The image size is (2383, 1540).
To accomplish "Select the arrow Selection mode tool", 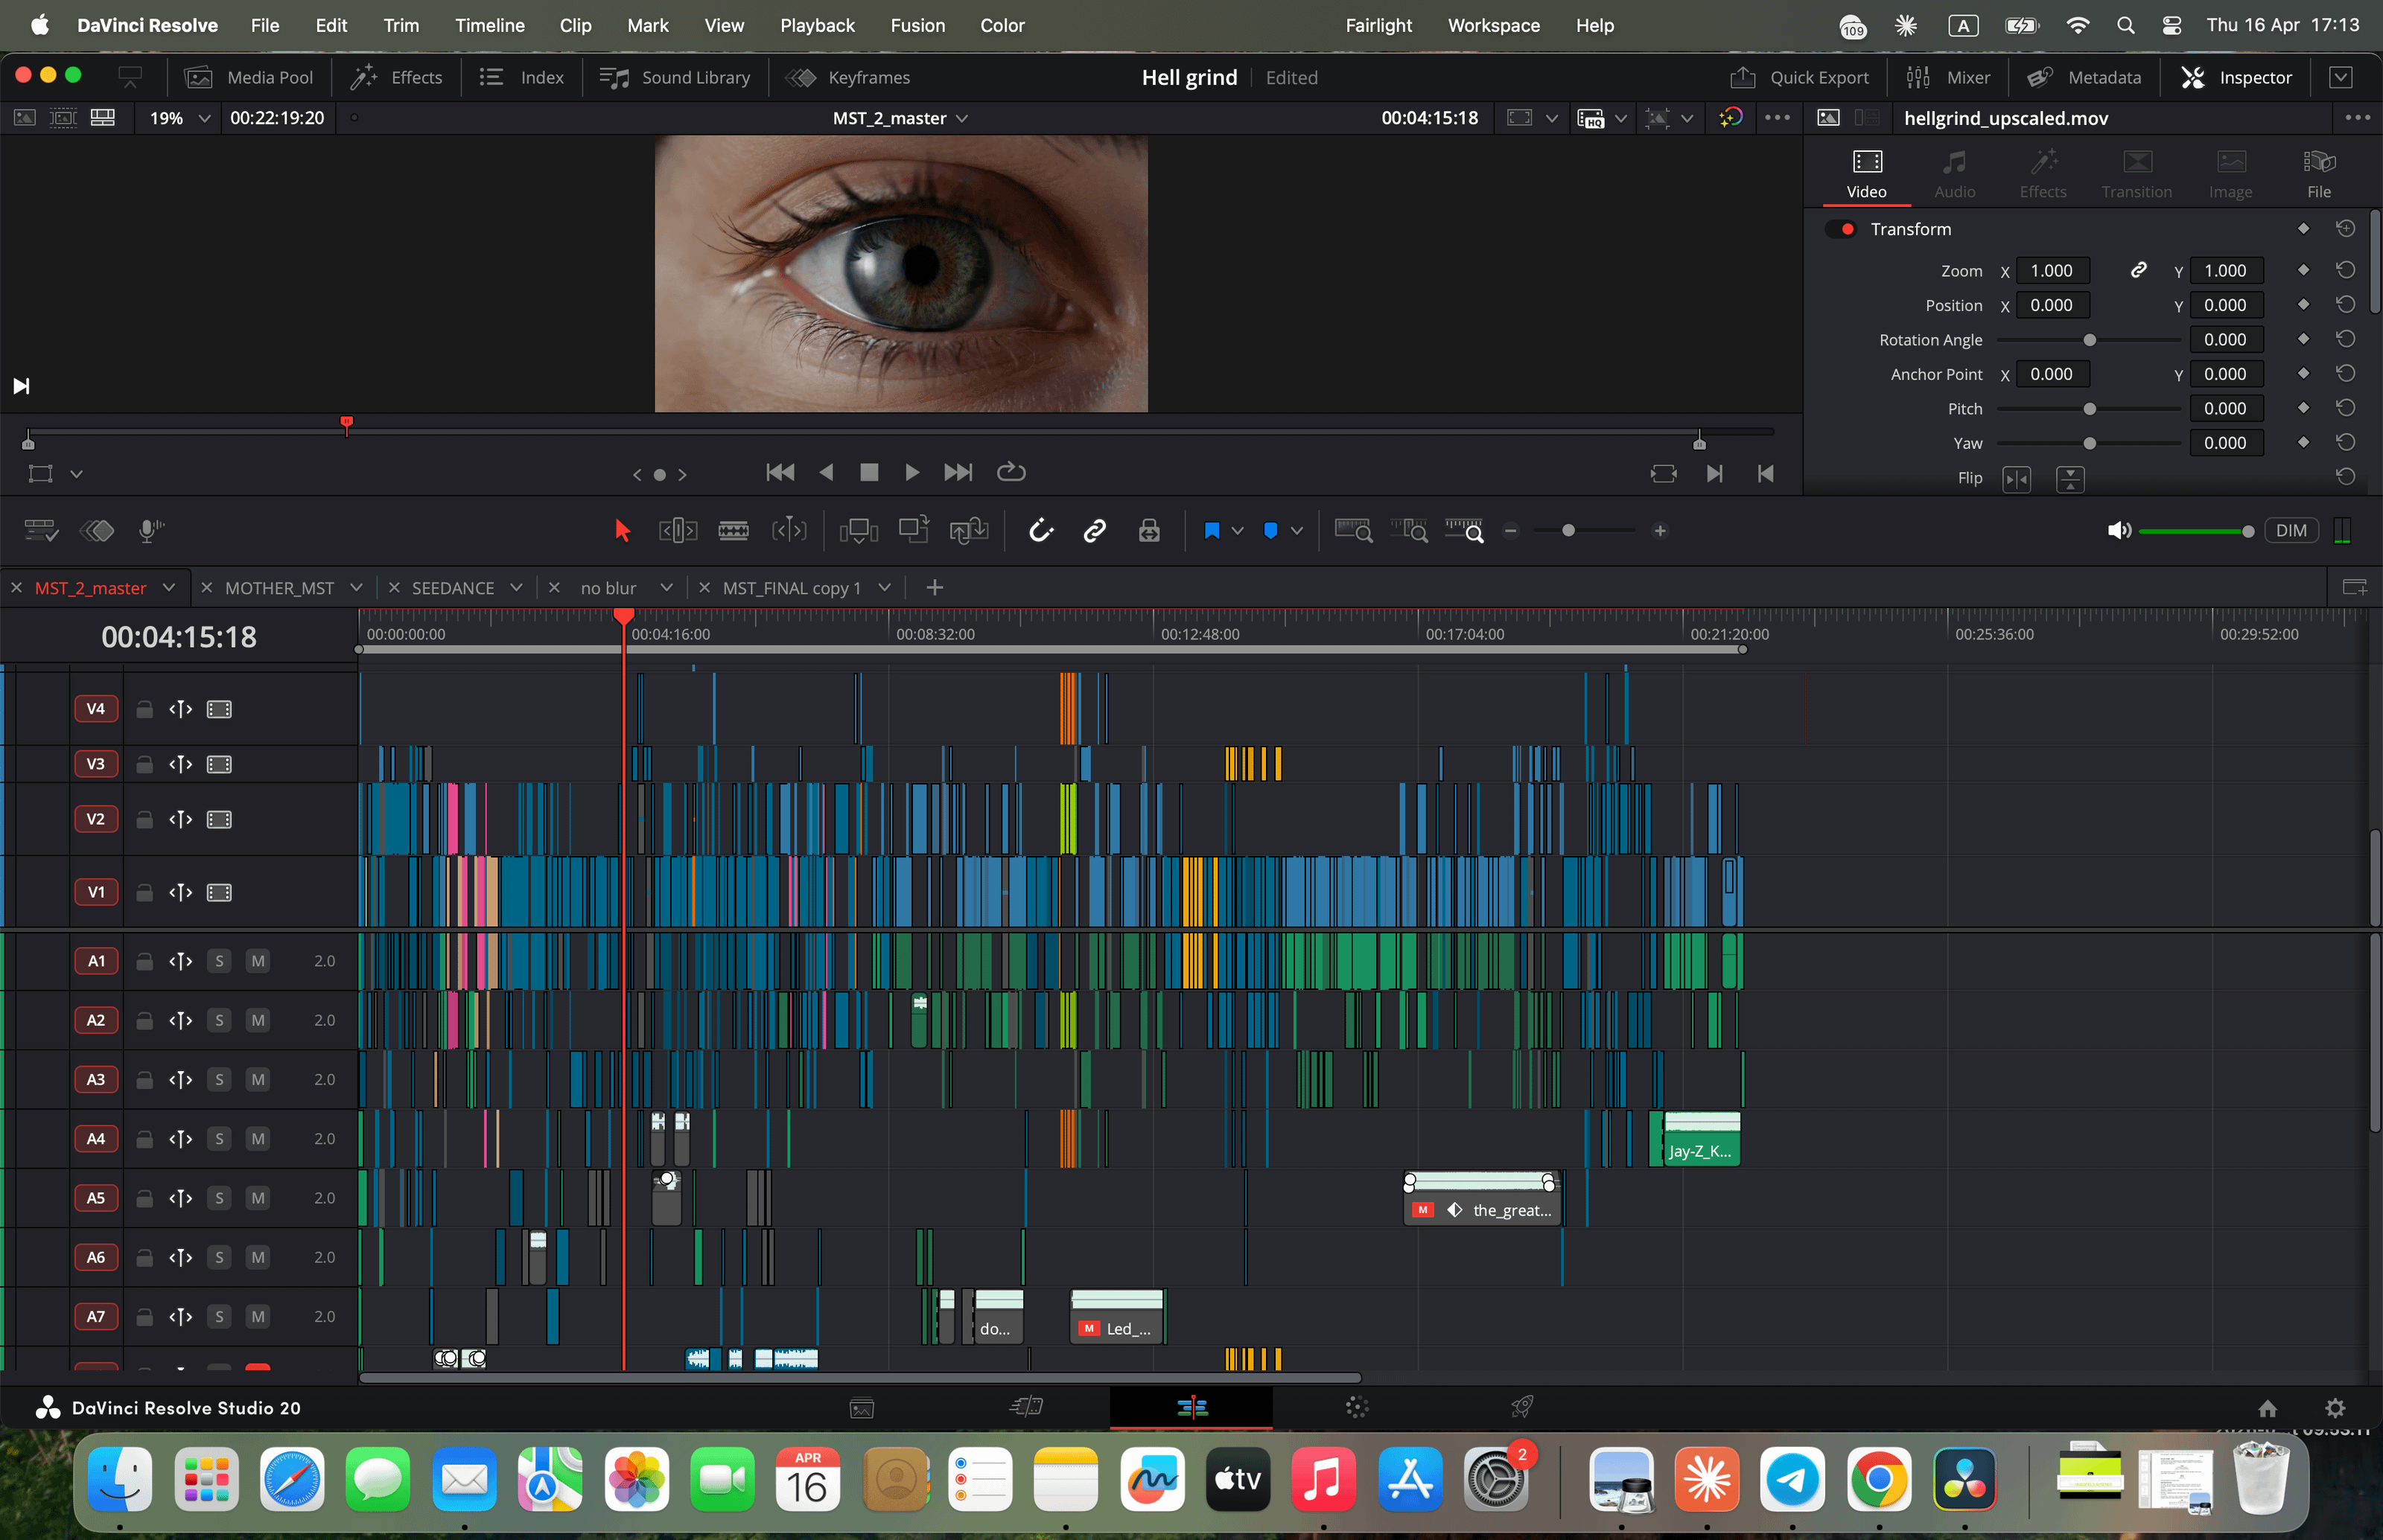I will (621, 531).
